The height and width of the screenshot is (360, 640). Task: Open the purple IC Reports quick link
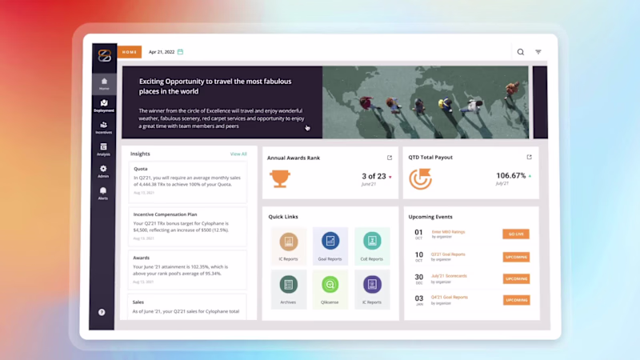click(x=372, y=290)
